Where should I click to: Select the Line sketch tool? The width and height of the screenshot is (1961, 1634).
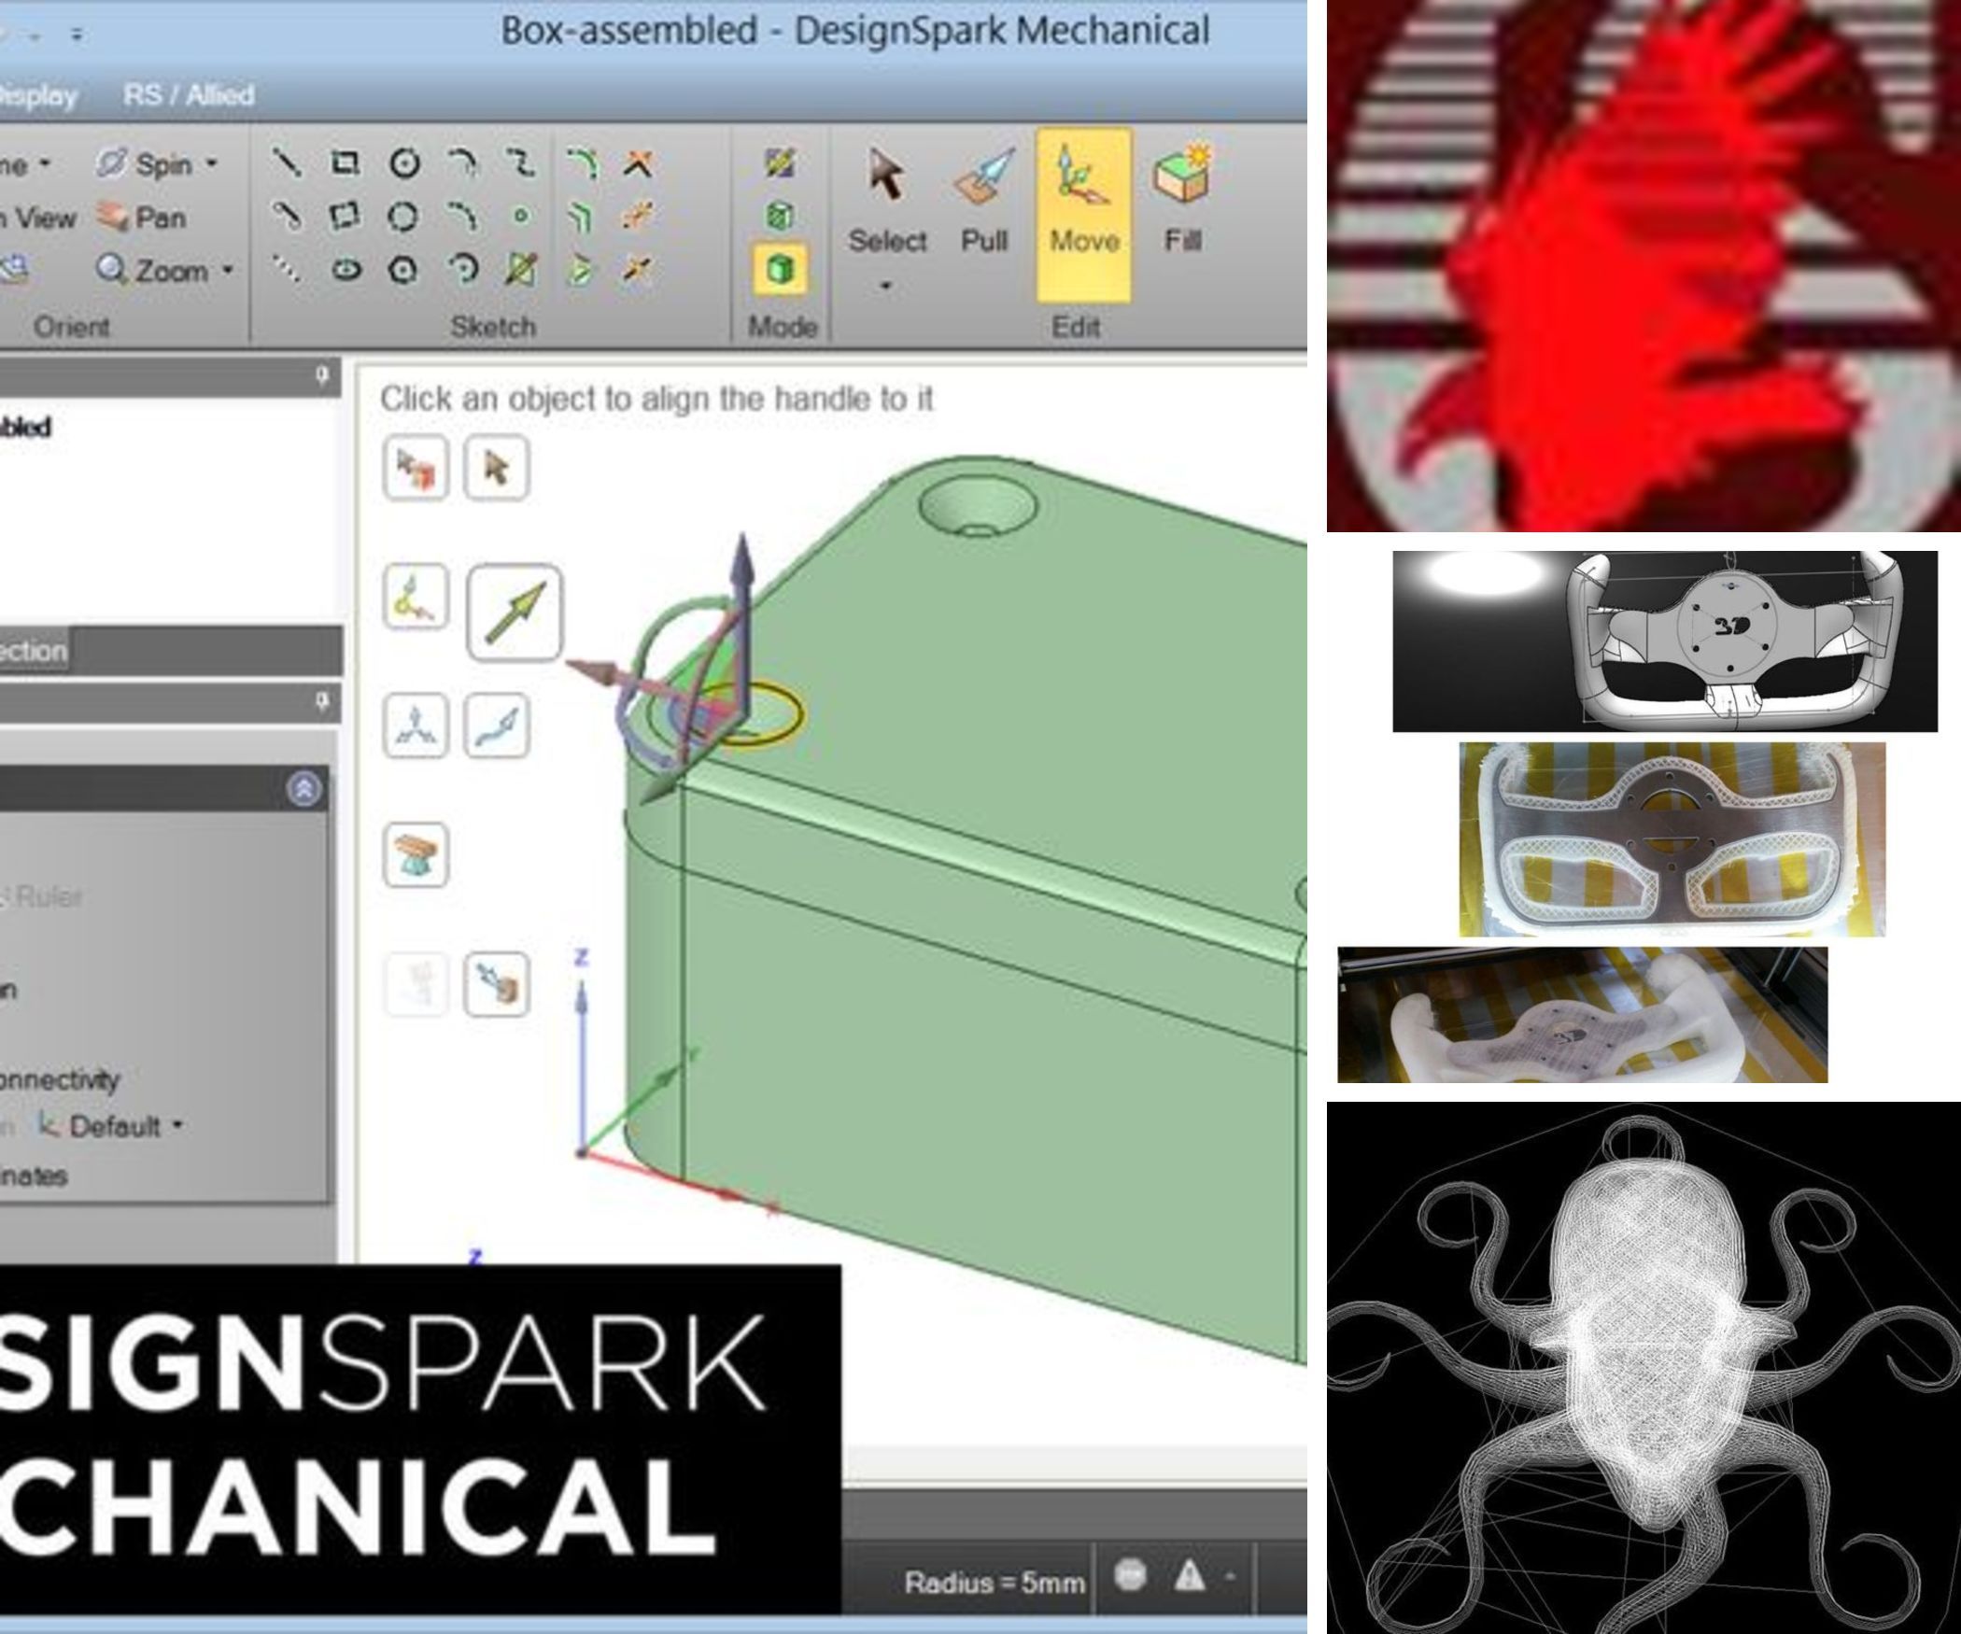point(286,164)
